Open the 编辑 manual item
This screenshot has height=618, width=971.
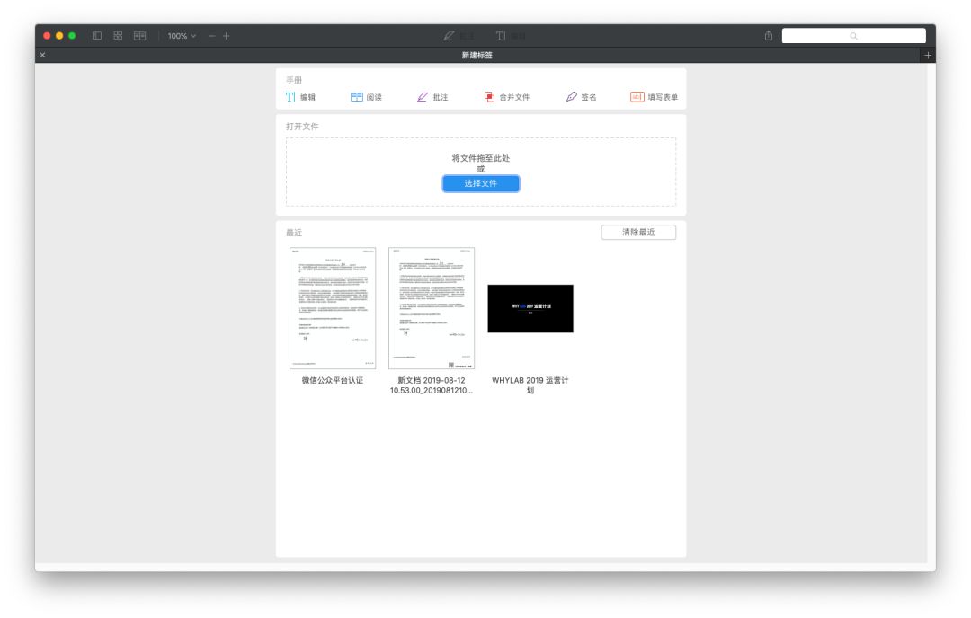pyautogui.click(x=300, y=97)
